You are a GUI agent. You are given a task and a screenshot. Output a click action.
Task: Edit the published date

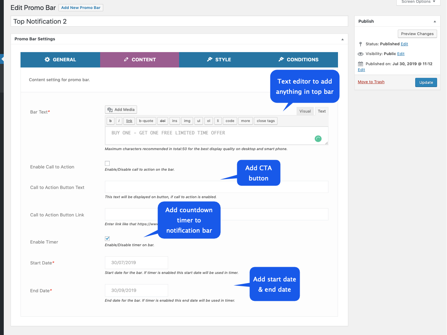[361, 70]
